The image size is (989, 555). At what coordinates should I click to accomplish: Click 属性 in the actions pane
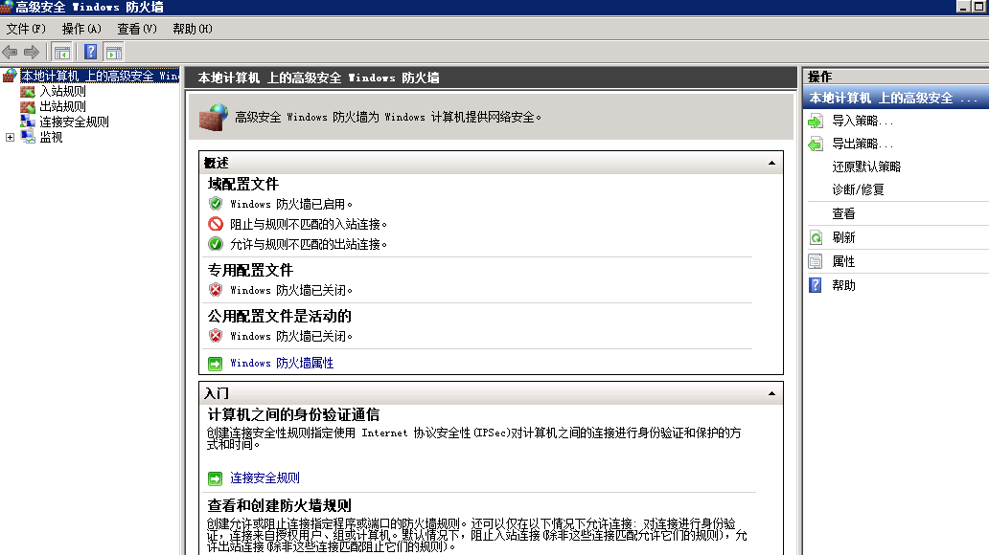pyautogui.click(x=843, y=261)
